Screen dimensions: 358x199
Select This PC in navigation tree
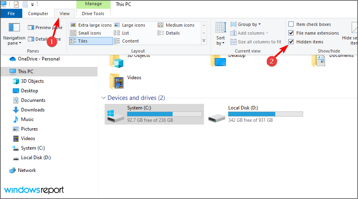(x=49, y=72)
